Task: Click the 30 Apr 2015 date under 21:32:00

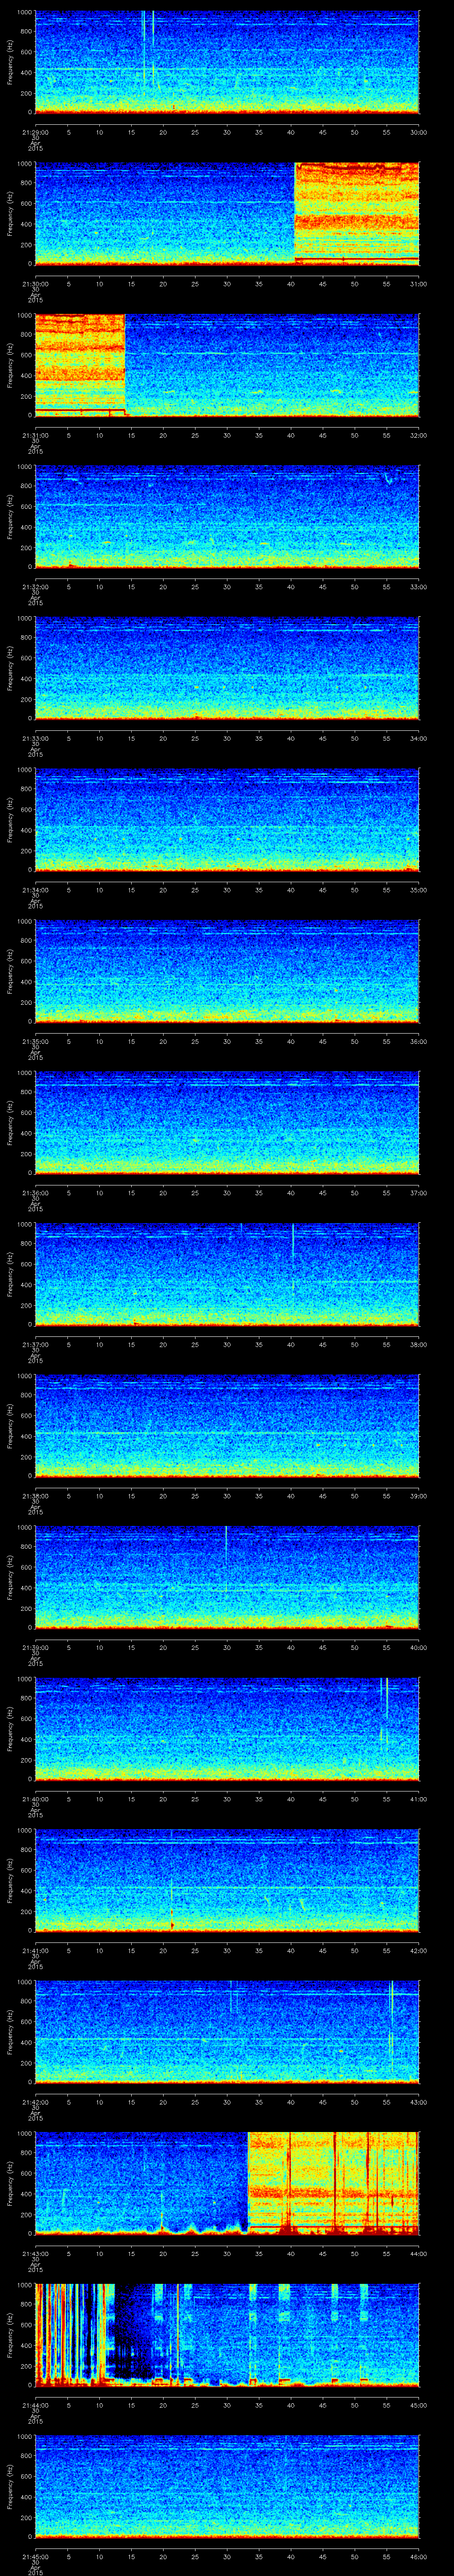Action: [x=34, y=596]
